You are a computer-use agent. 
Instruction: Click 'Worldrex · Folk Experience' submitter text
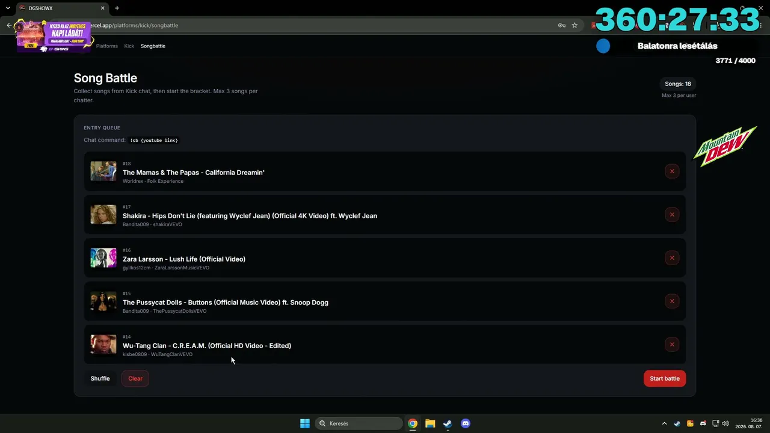point(153,181)
